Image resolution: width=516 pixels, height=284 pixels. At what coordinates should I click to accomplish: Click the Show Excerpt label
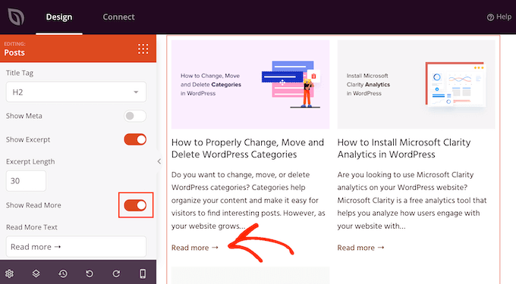[28, 139]
